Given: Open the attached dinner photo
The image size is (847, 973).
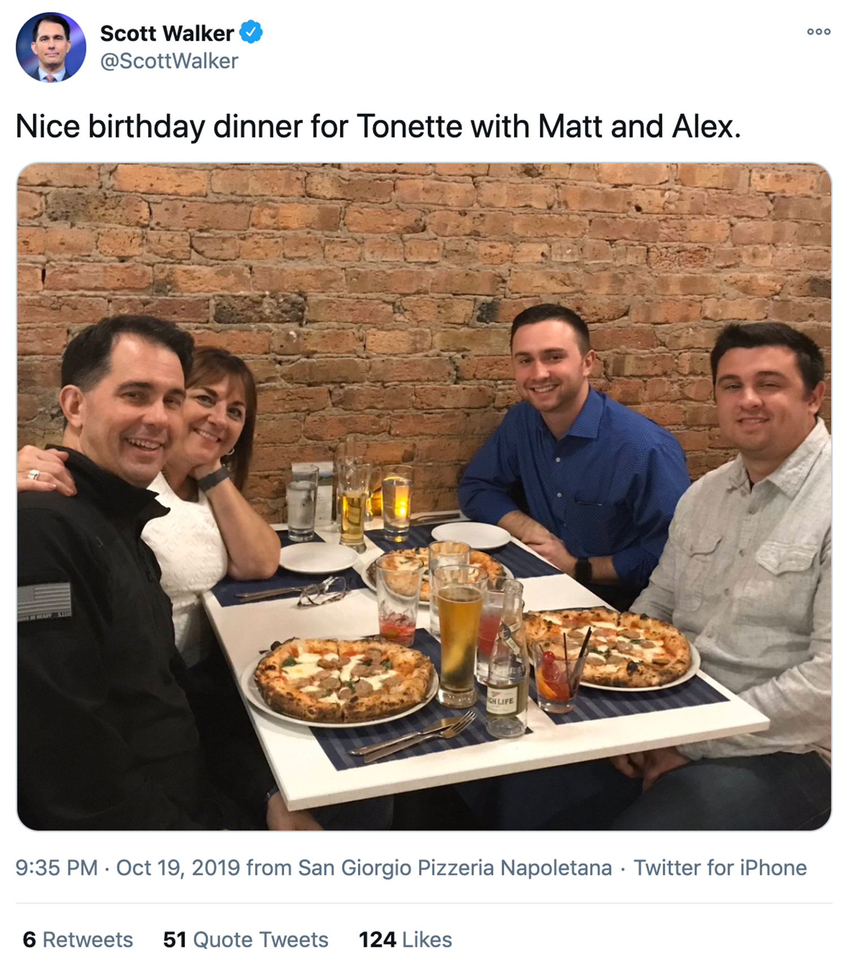Looking at the screenshot, I should point(424,496).
